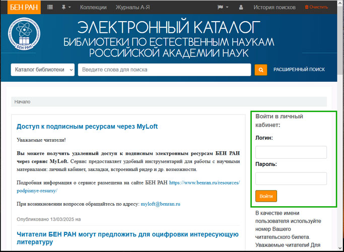The height and width of the screenshot is (252, 344).
Task: Expand the pin bookmarks dropdown
Action: click(x=66, y=7)
